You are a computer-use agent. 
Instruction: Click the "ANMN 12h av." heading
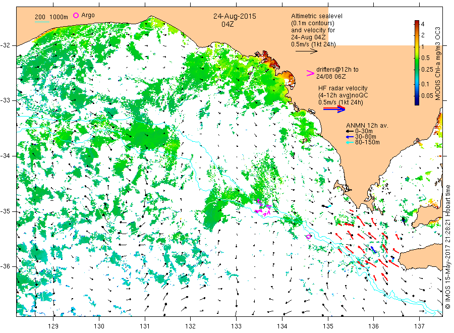pyautogui.click(x=367, y=126)
